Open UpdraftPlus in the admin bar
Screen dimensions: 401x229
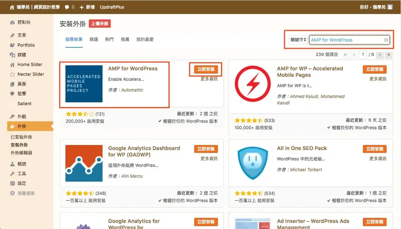112,7
